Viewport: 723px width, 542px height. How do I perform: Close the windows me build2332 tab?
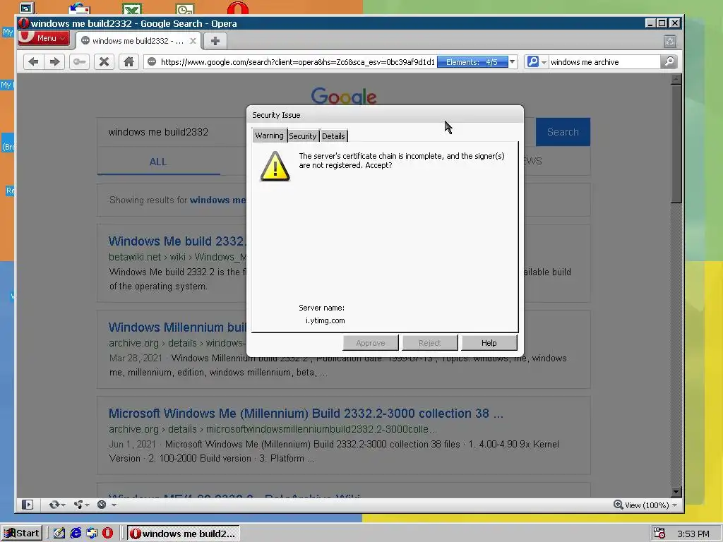tap(193, 41)
